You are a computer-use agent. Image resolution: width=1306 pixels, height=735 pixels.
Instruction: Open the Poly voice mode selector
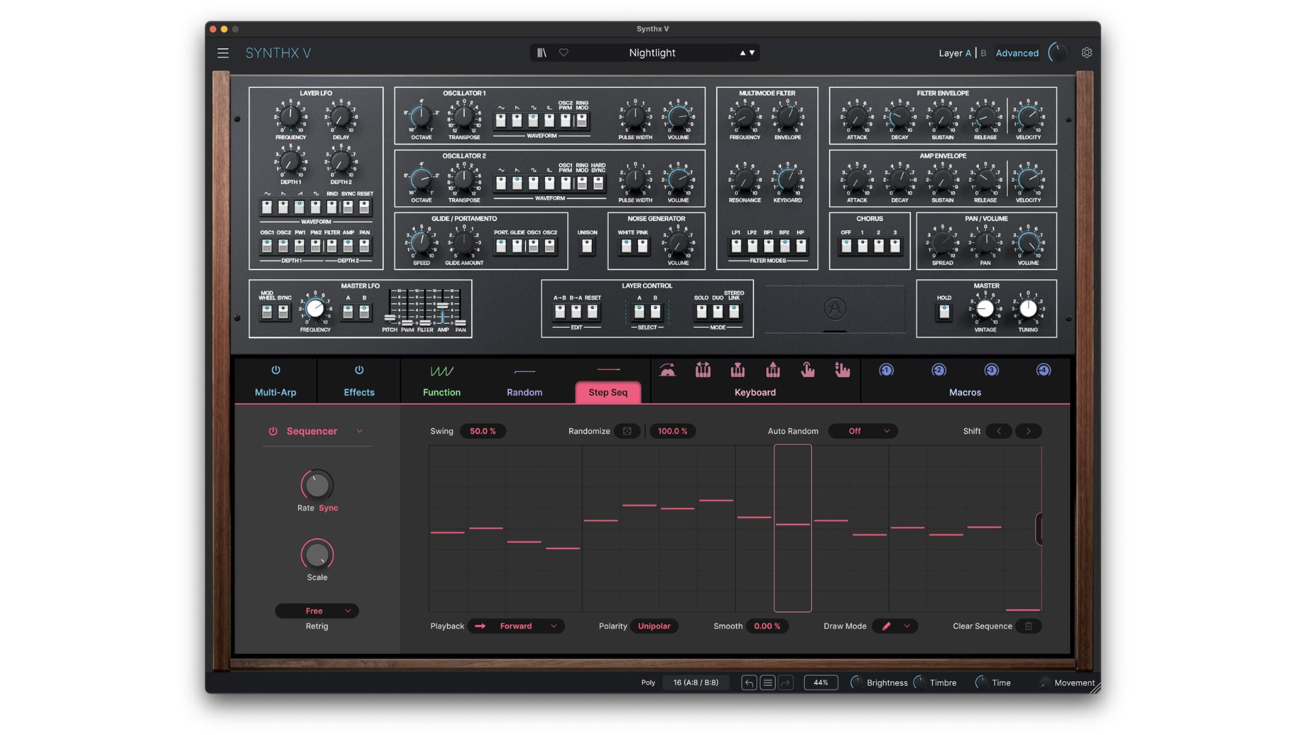click(648, 683)
